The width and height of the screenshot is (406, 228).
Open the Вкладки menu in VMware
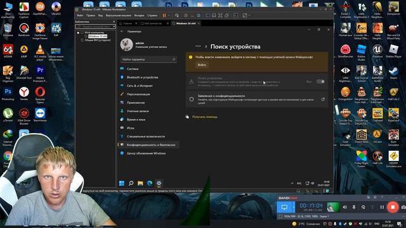coord(139,15)
